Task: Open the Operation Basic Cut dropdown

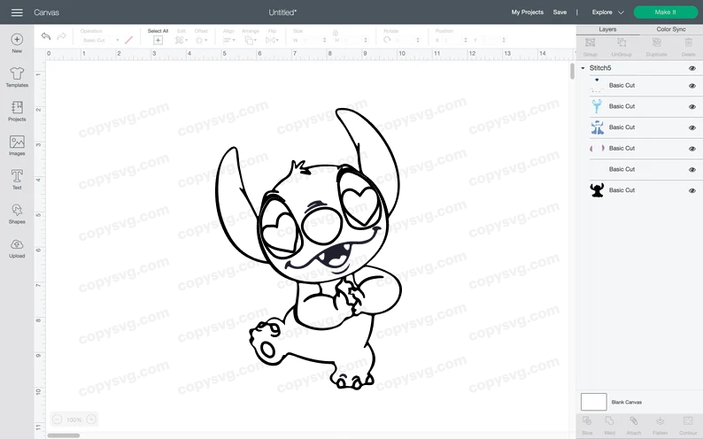Action: (101, 41)
